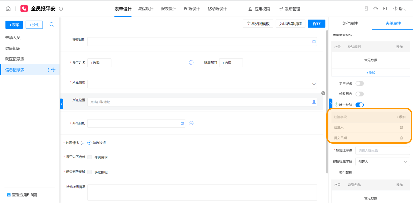This screenshot has height=212, width=413.
Task: Enable the 表单评论 toggle
Action: point(359,84)
